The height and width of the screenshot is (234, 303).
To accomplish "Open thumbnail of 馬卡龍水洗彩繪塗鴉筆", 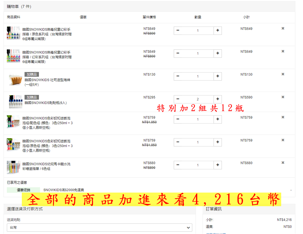I will coord(13,167).
